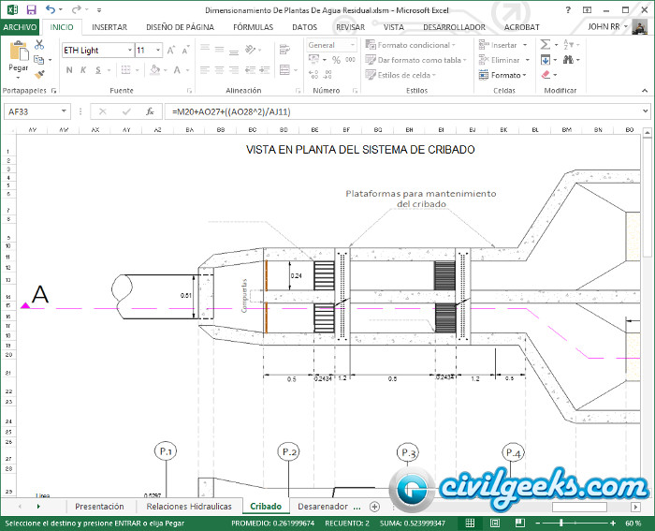Switch to the Relaciones Hidraulicas sheet tab

188,506
